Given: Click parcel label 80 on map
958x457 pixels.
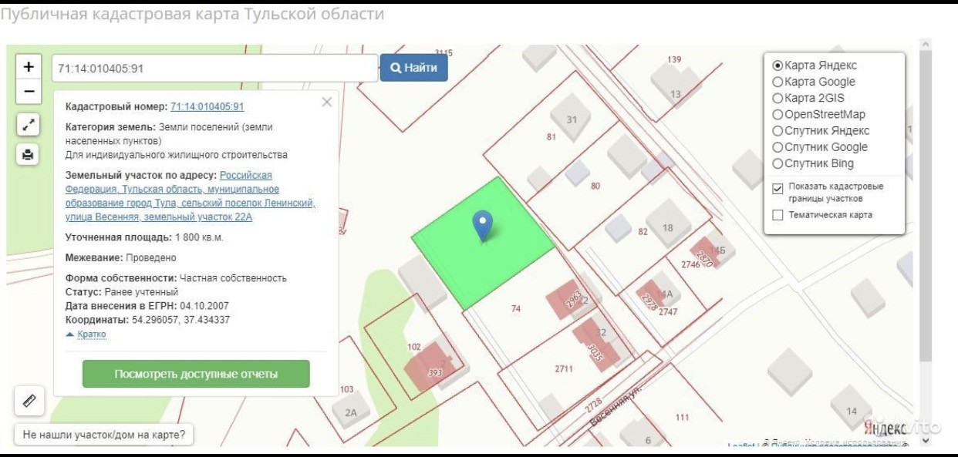Looking at the screenshot, I should point(595,186).
